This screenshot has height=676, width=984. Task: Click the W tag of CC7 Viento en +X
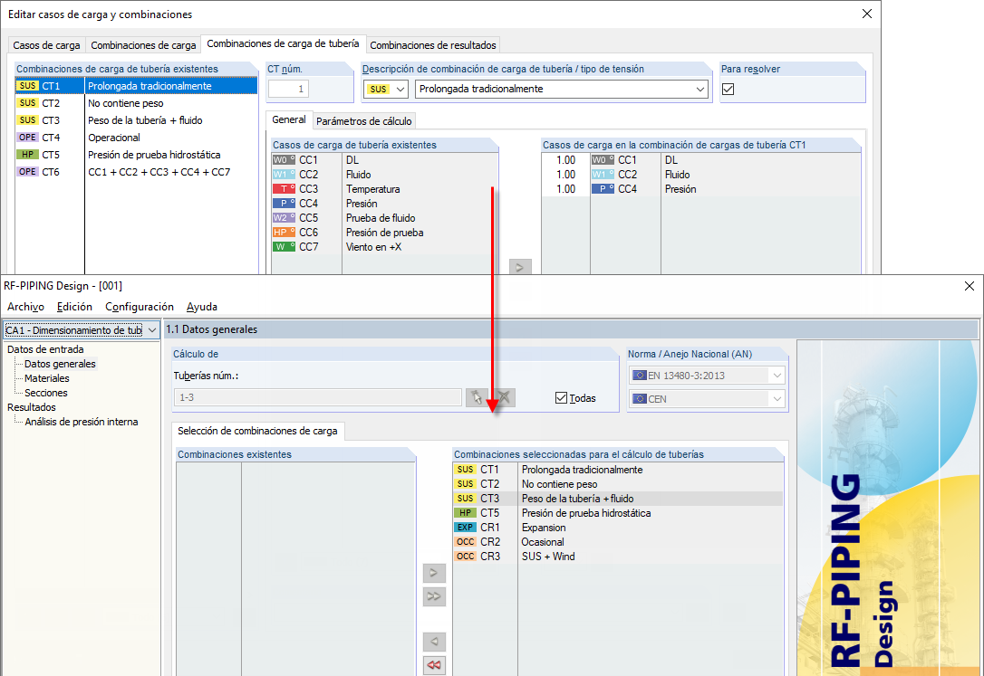pos(284,246)
